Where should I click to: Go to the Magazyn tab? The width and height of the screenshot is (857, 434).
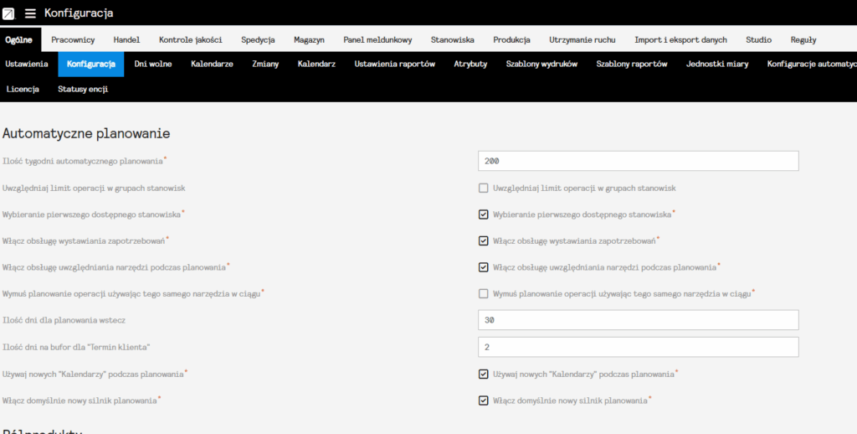point(309,39)
